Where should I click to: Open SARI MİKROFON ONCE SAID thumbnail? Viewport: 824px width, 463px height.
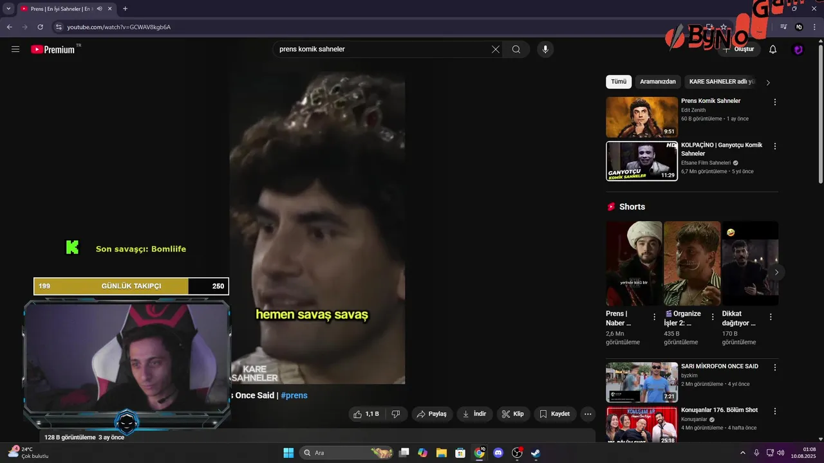coord(642,382)
